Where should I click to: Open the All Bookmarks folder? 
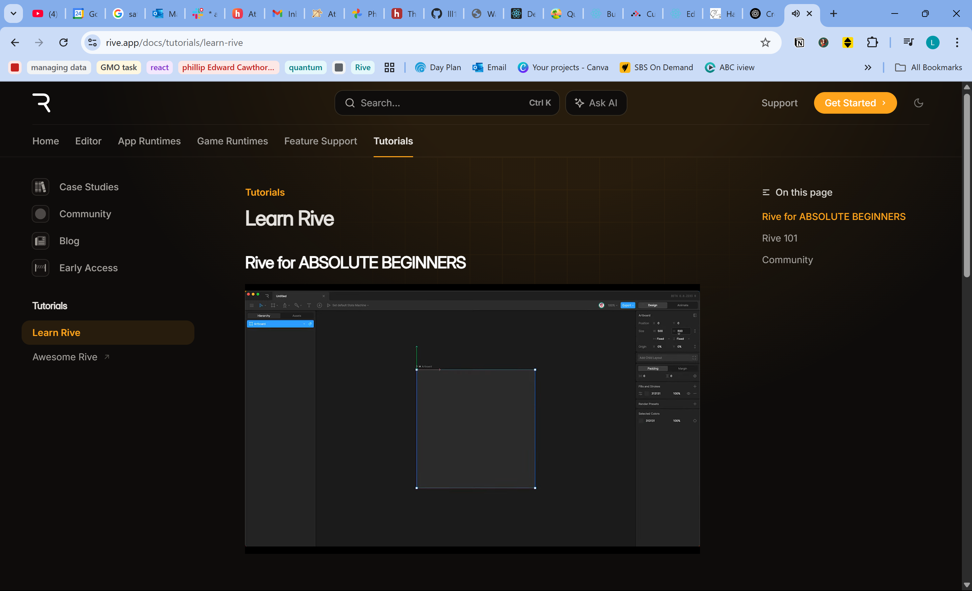[928, 67]
